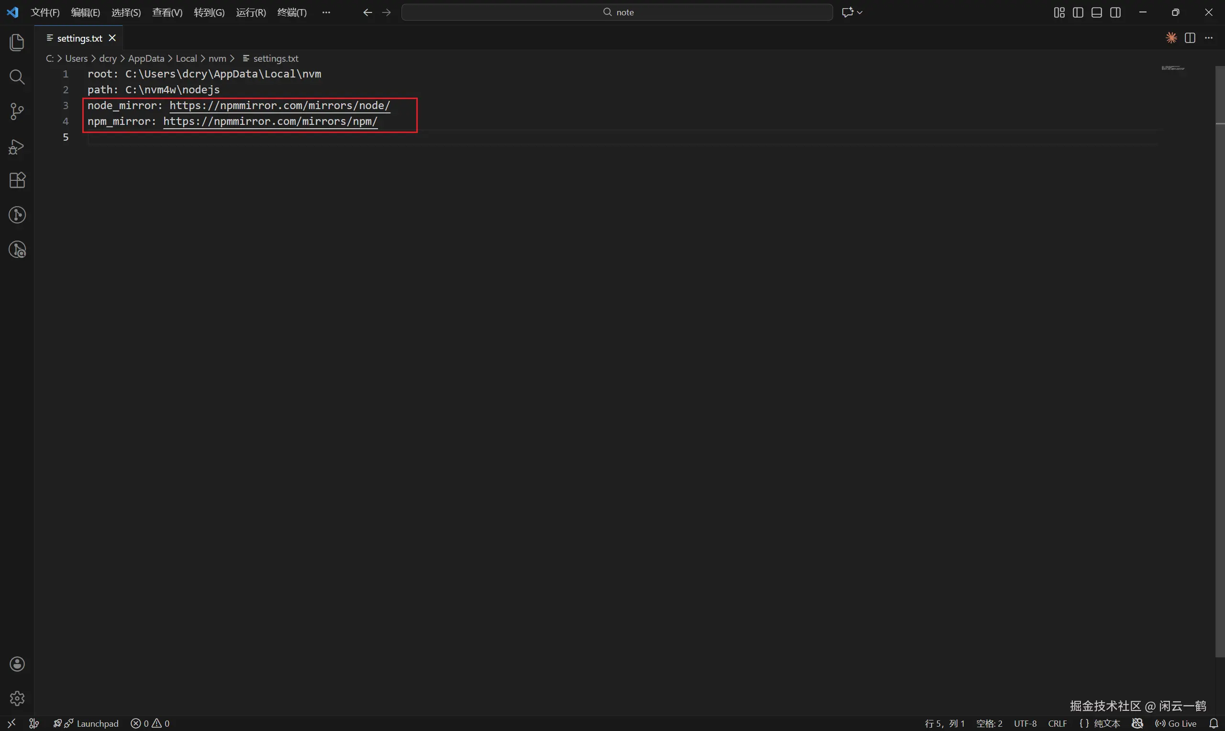Open the 终端(T) menu
The image size is (1225, 731).
291,12
